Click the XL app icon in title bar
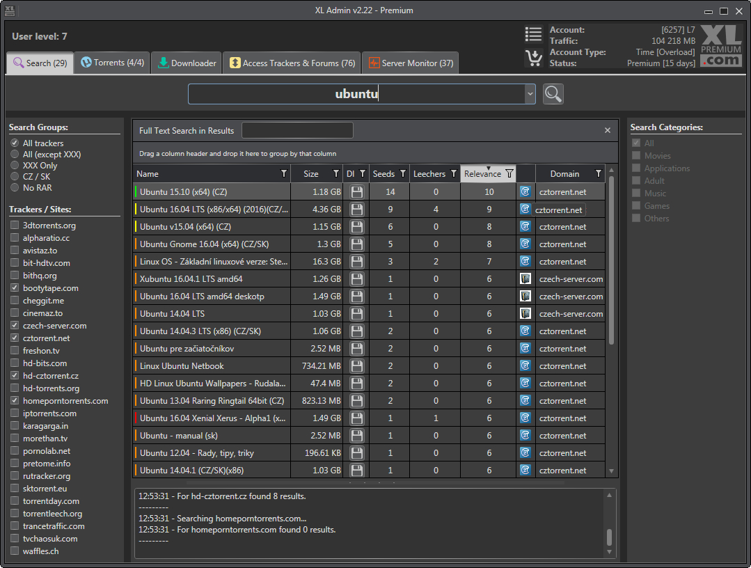 click(x=10, y=10)
